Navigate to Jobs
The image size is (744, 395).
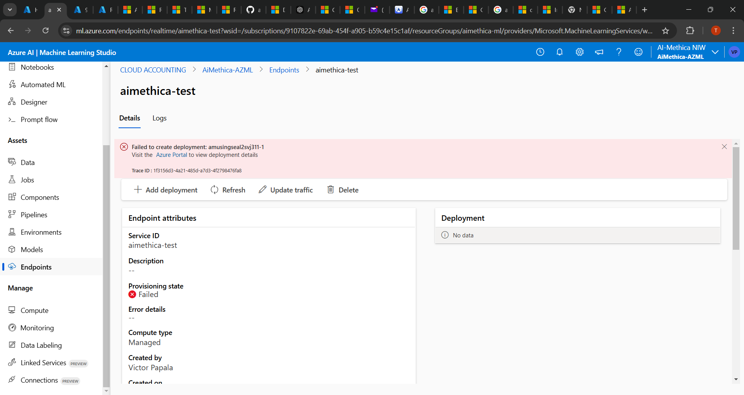(21, 180)
